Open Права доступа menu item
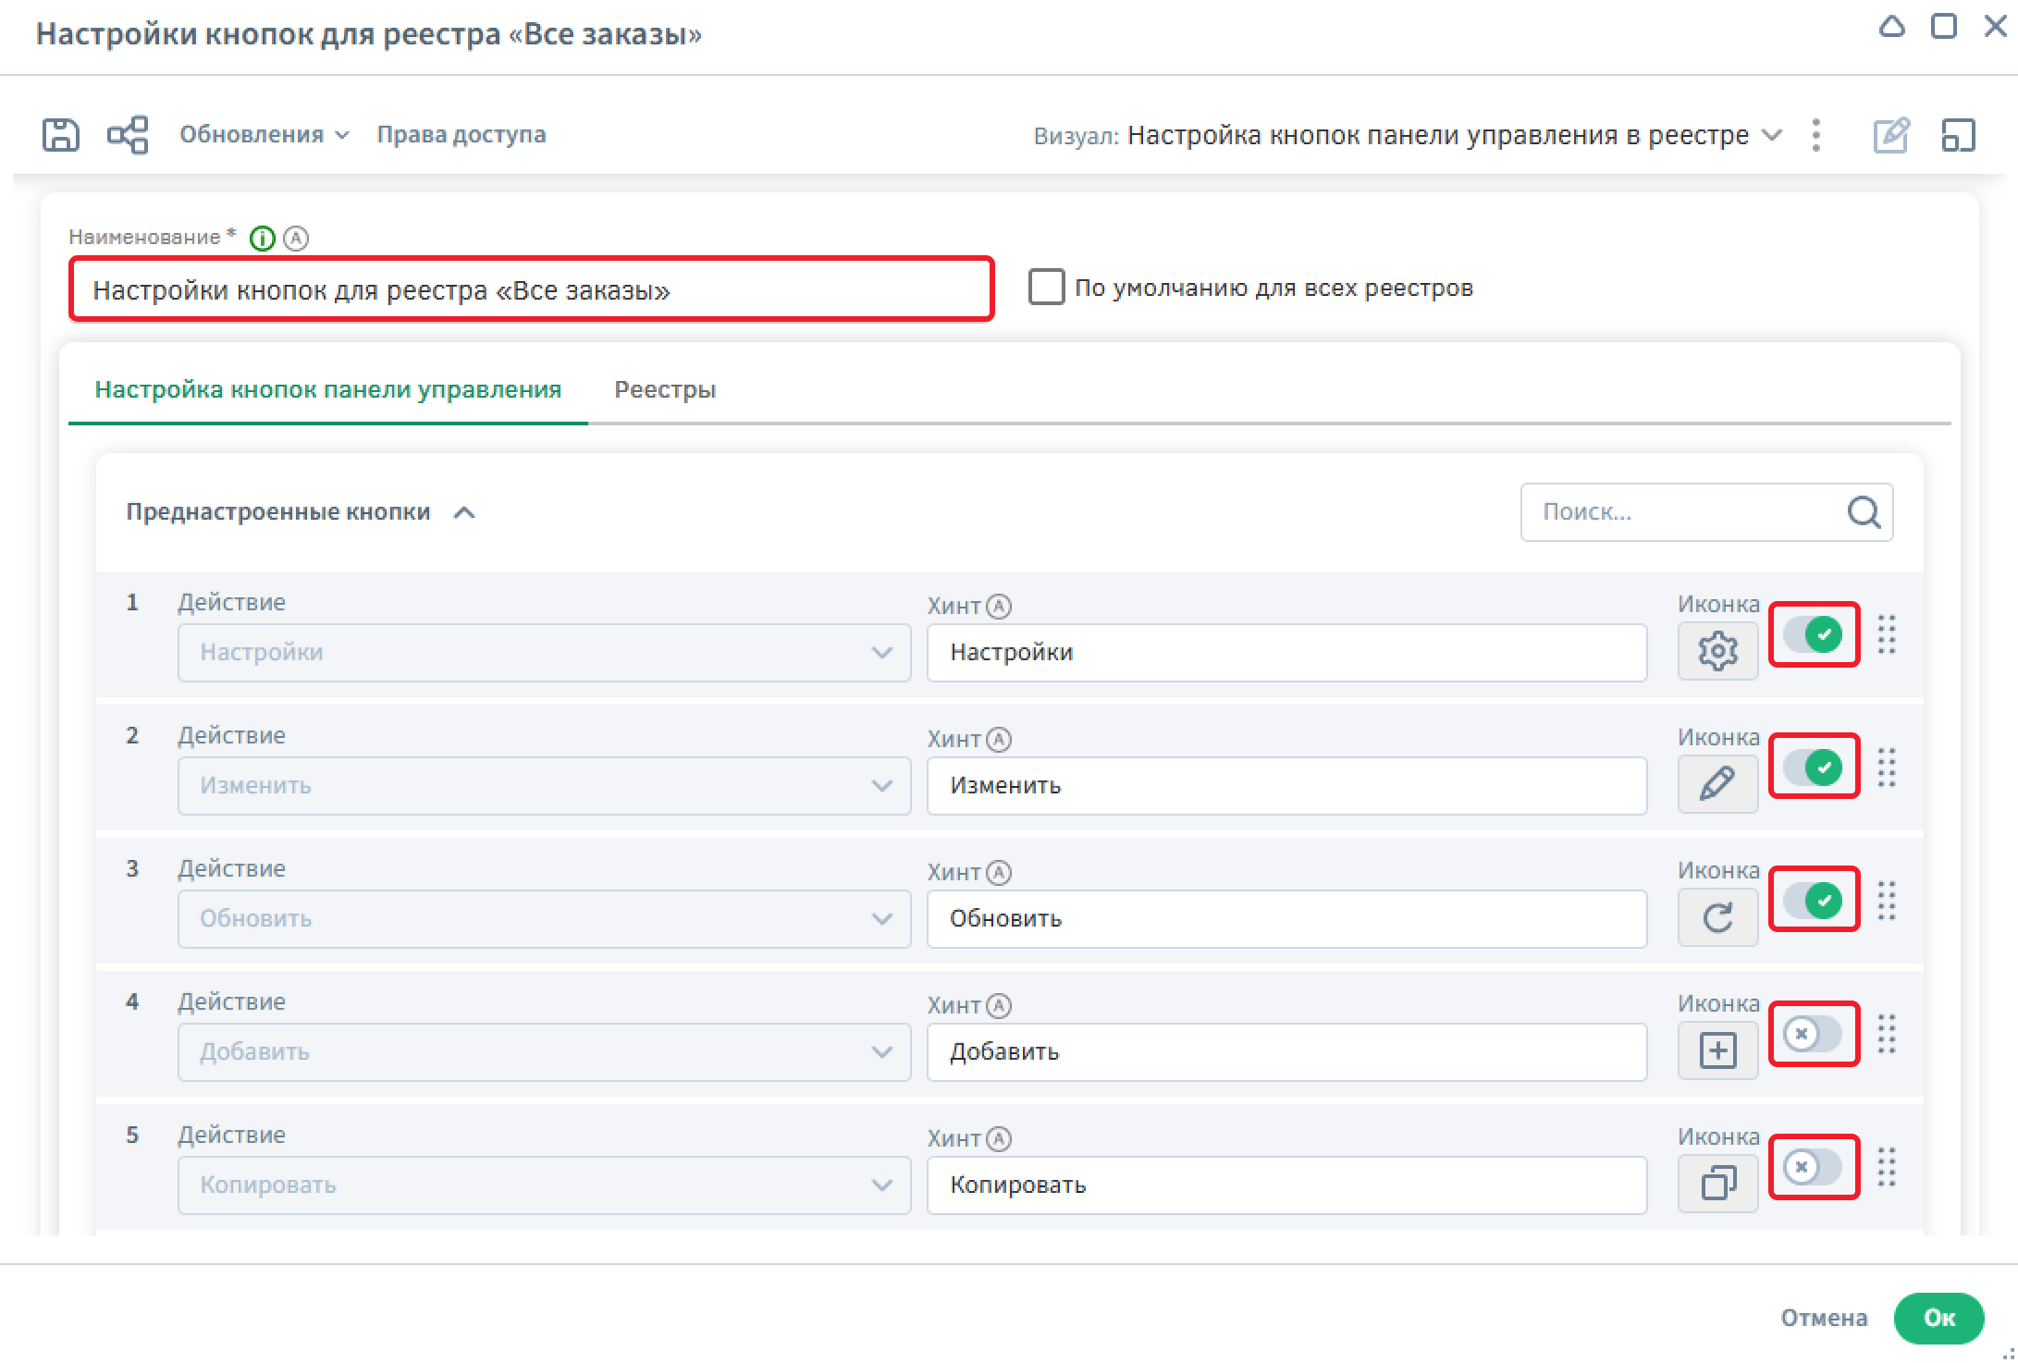Screen dimensions: 2018x1363 461,135
